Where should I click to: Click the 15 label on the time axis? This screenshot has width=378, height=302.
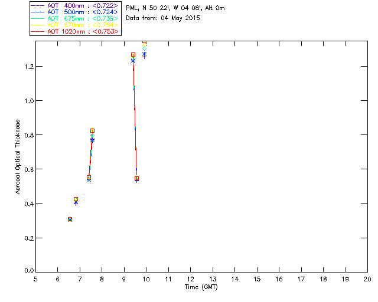[257, 279]
